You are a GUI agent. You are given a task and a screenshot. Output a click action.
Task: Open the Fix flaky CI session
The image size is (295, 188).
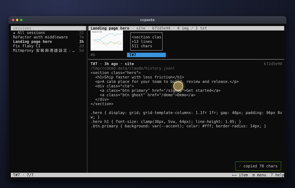click(48, 46)
